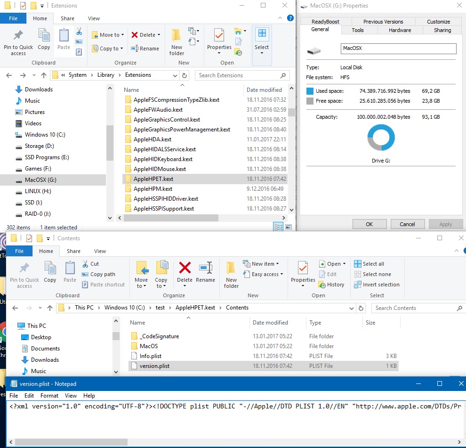Click the scissors Cut icon in Extensions ribbon
The image size is (466, 448).
79,32
